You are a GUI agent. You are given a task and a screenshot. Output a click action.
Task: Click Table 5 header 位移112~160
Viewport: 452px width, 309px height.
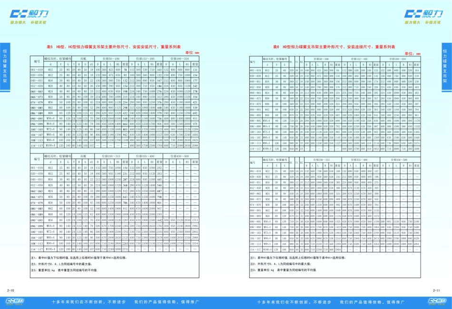(146, 59)
